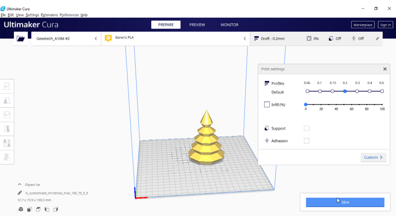
Task: Open Custom print settings
Action: [x=373, y=157]
